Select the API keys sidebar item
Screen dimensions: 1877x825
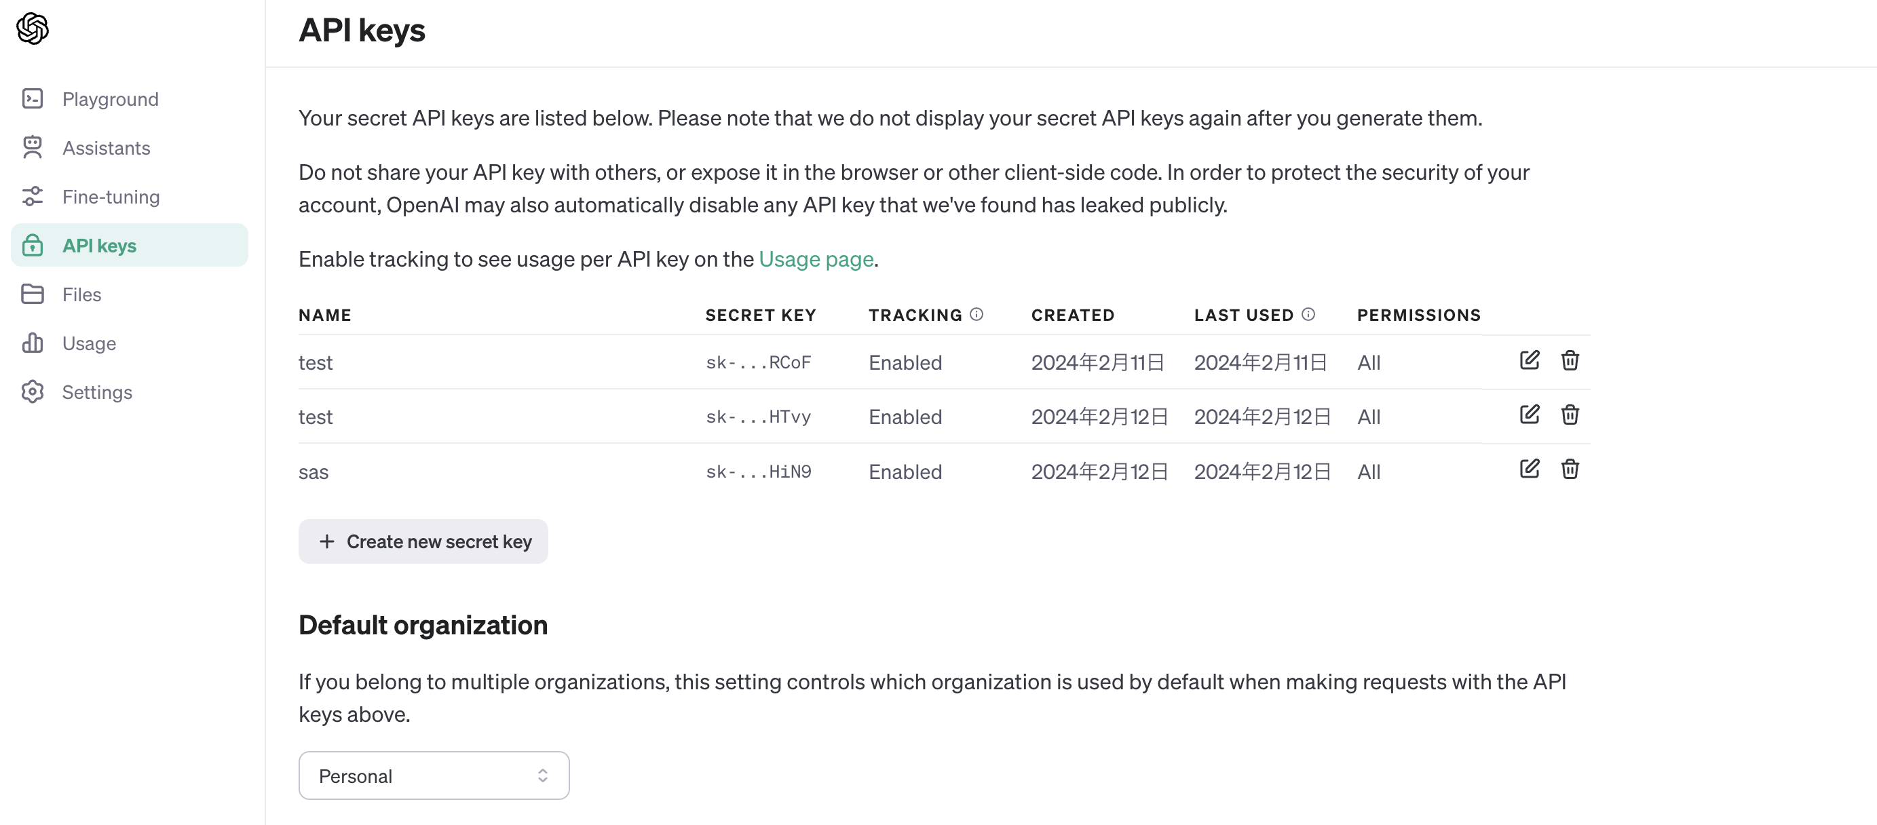(x=99, y=246)
